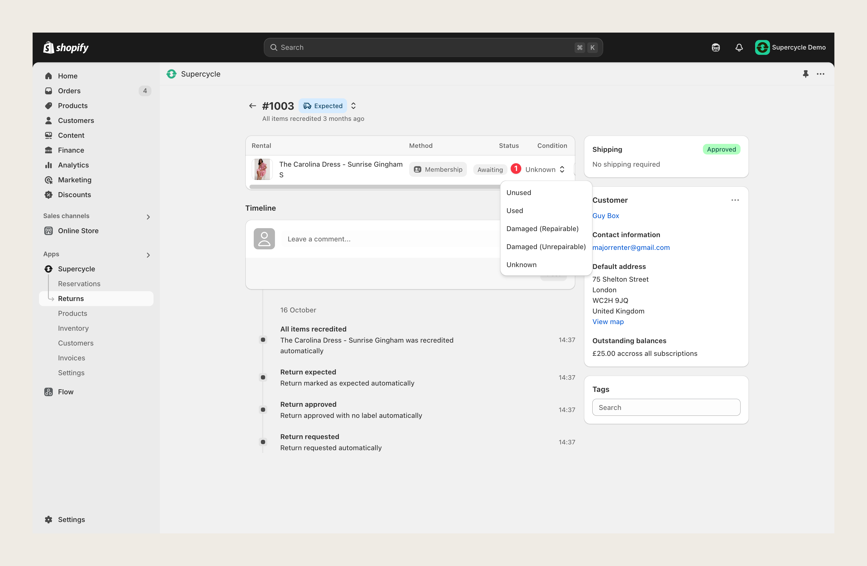Open Inventory under Supercycle
This screenshot has height=566, width=867.
pos(73,328)
